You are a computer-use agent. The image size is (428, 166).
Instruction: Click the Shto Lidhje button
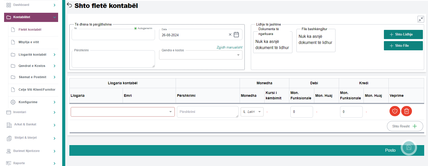click(x=403, y=34)
